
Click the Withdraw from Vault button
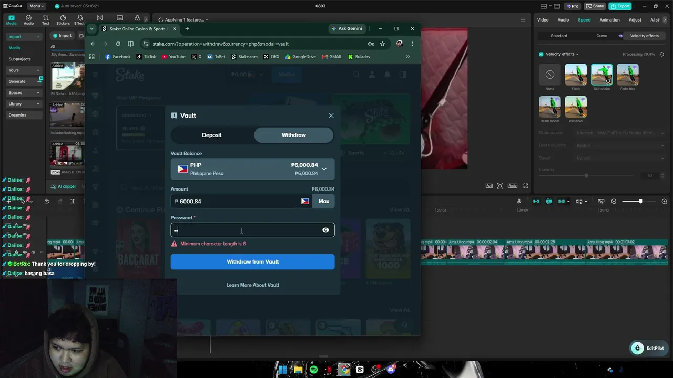[252, 261]
